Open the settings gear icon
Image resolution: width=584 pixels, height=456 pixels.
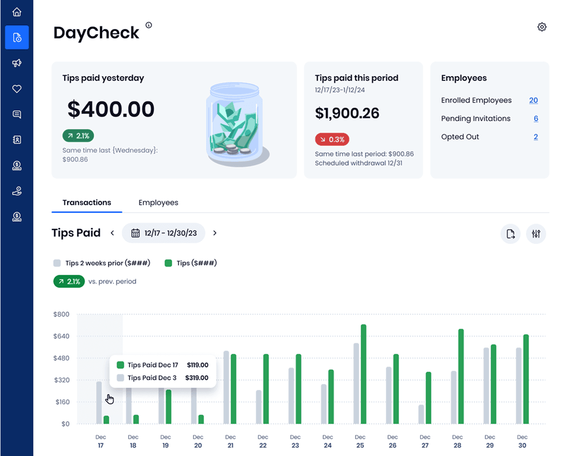(x=542, y=27)
